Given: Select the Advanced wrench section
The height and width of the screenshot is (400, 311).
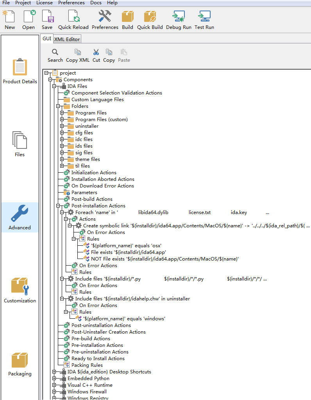Looking at the screenshot, I should click(x=20, y=217).
